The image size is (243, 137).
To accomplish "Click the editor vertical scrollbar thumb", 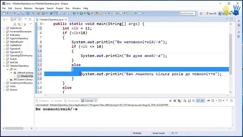I will pos(230,54).
